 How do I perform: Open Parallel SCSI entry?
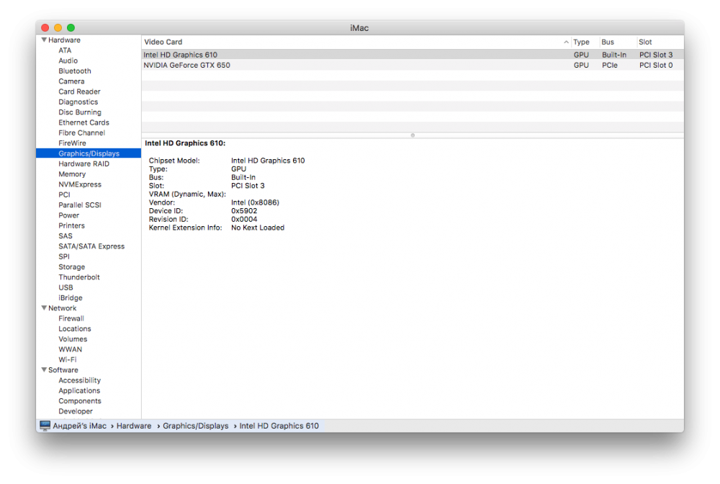pyautogui.click(x=80, y=205)
